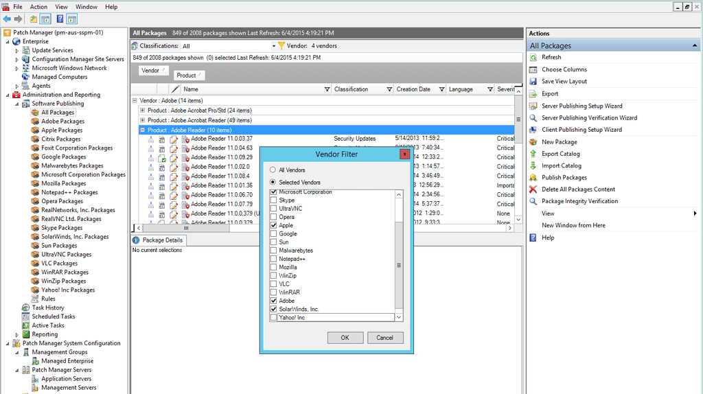Click the Forward arrow toolbar icon
Image resolution: width=703 pixels, height=394 pixels.
click(x=18, y=19)
